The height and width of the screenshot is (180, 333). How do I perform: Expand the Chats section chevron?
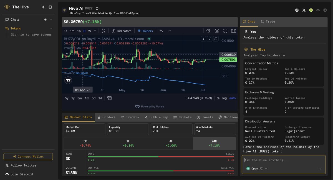(51, 19)
